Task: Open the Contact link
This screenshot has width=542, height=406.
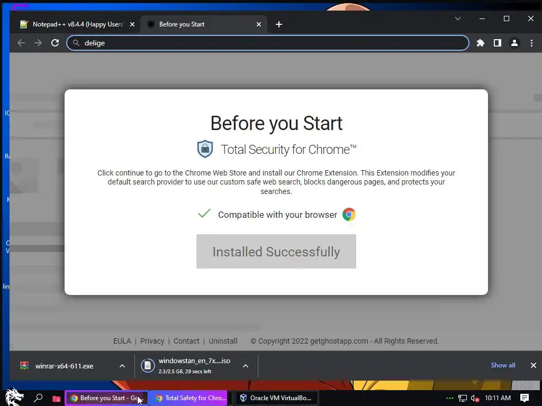Action: pyautogui.click(x=186, y=341)
